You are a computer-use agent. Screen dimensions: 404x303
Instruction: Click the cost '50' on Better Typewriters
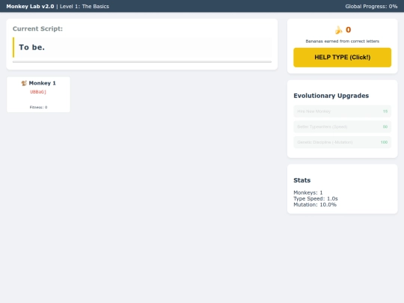coord(385,126)
